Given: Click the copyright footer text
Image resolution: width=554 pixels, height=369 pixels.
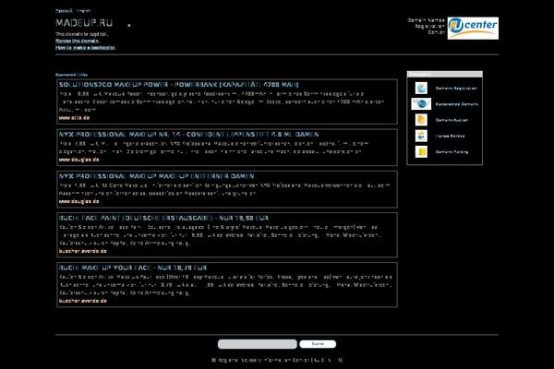Looking at the screenshot, I should click(x=277, y=360).
